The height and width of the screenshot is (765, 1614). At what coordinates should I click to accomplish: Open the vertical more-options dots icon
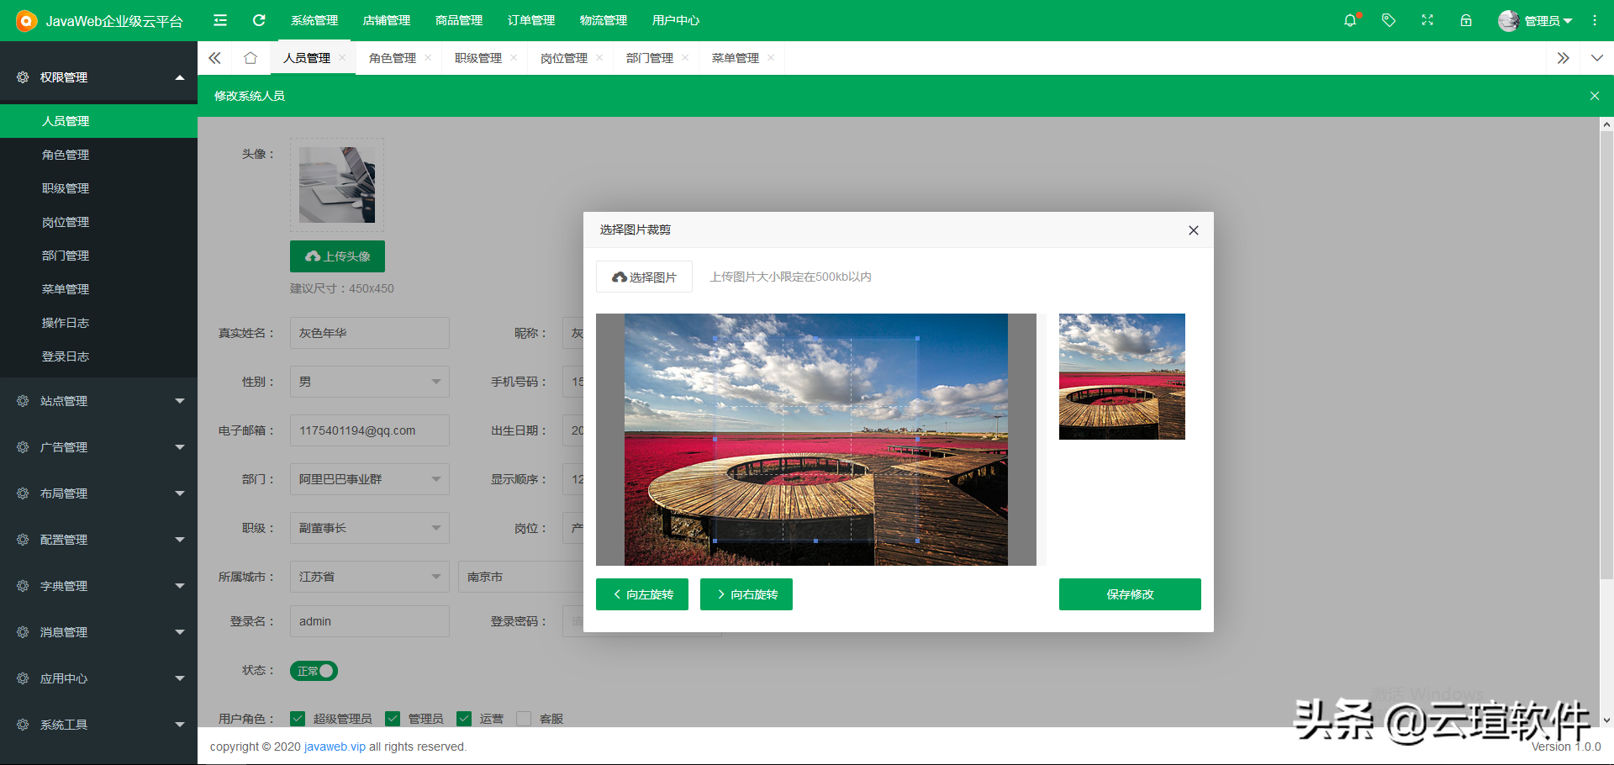[x=1595, y=20]
